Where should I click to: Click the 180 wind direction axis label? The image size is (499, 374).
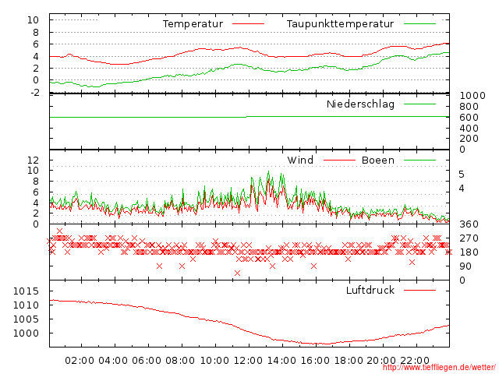pyautogui.click(x=469, y=252)
